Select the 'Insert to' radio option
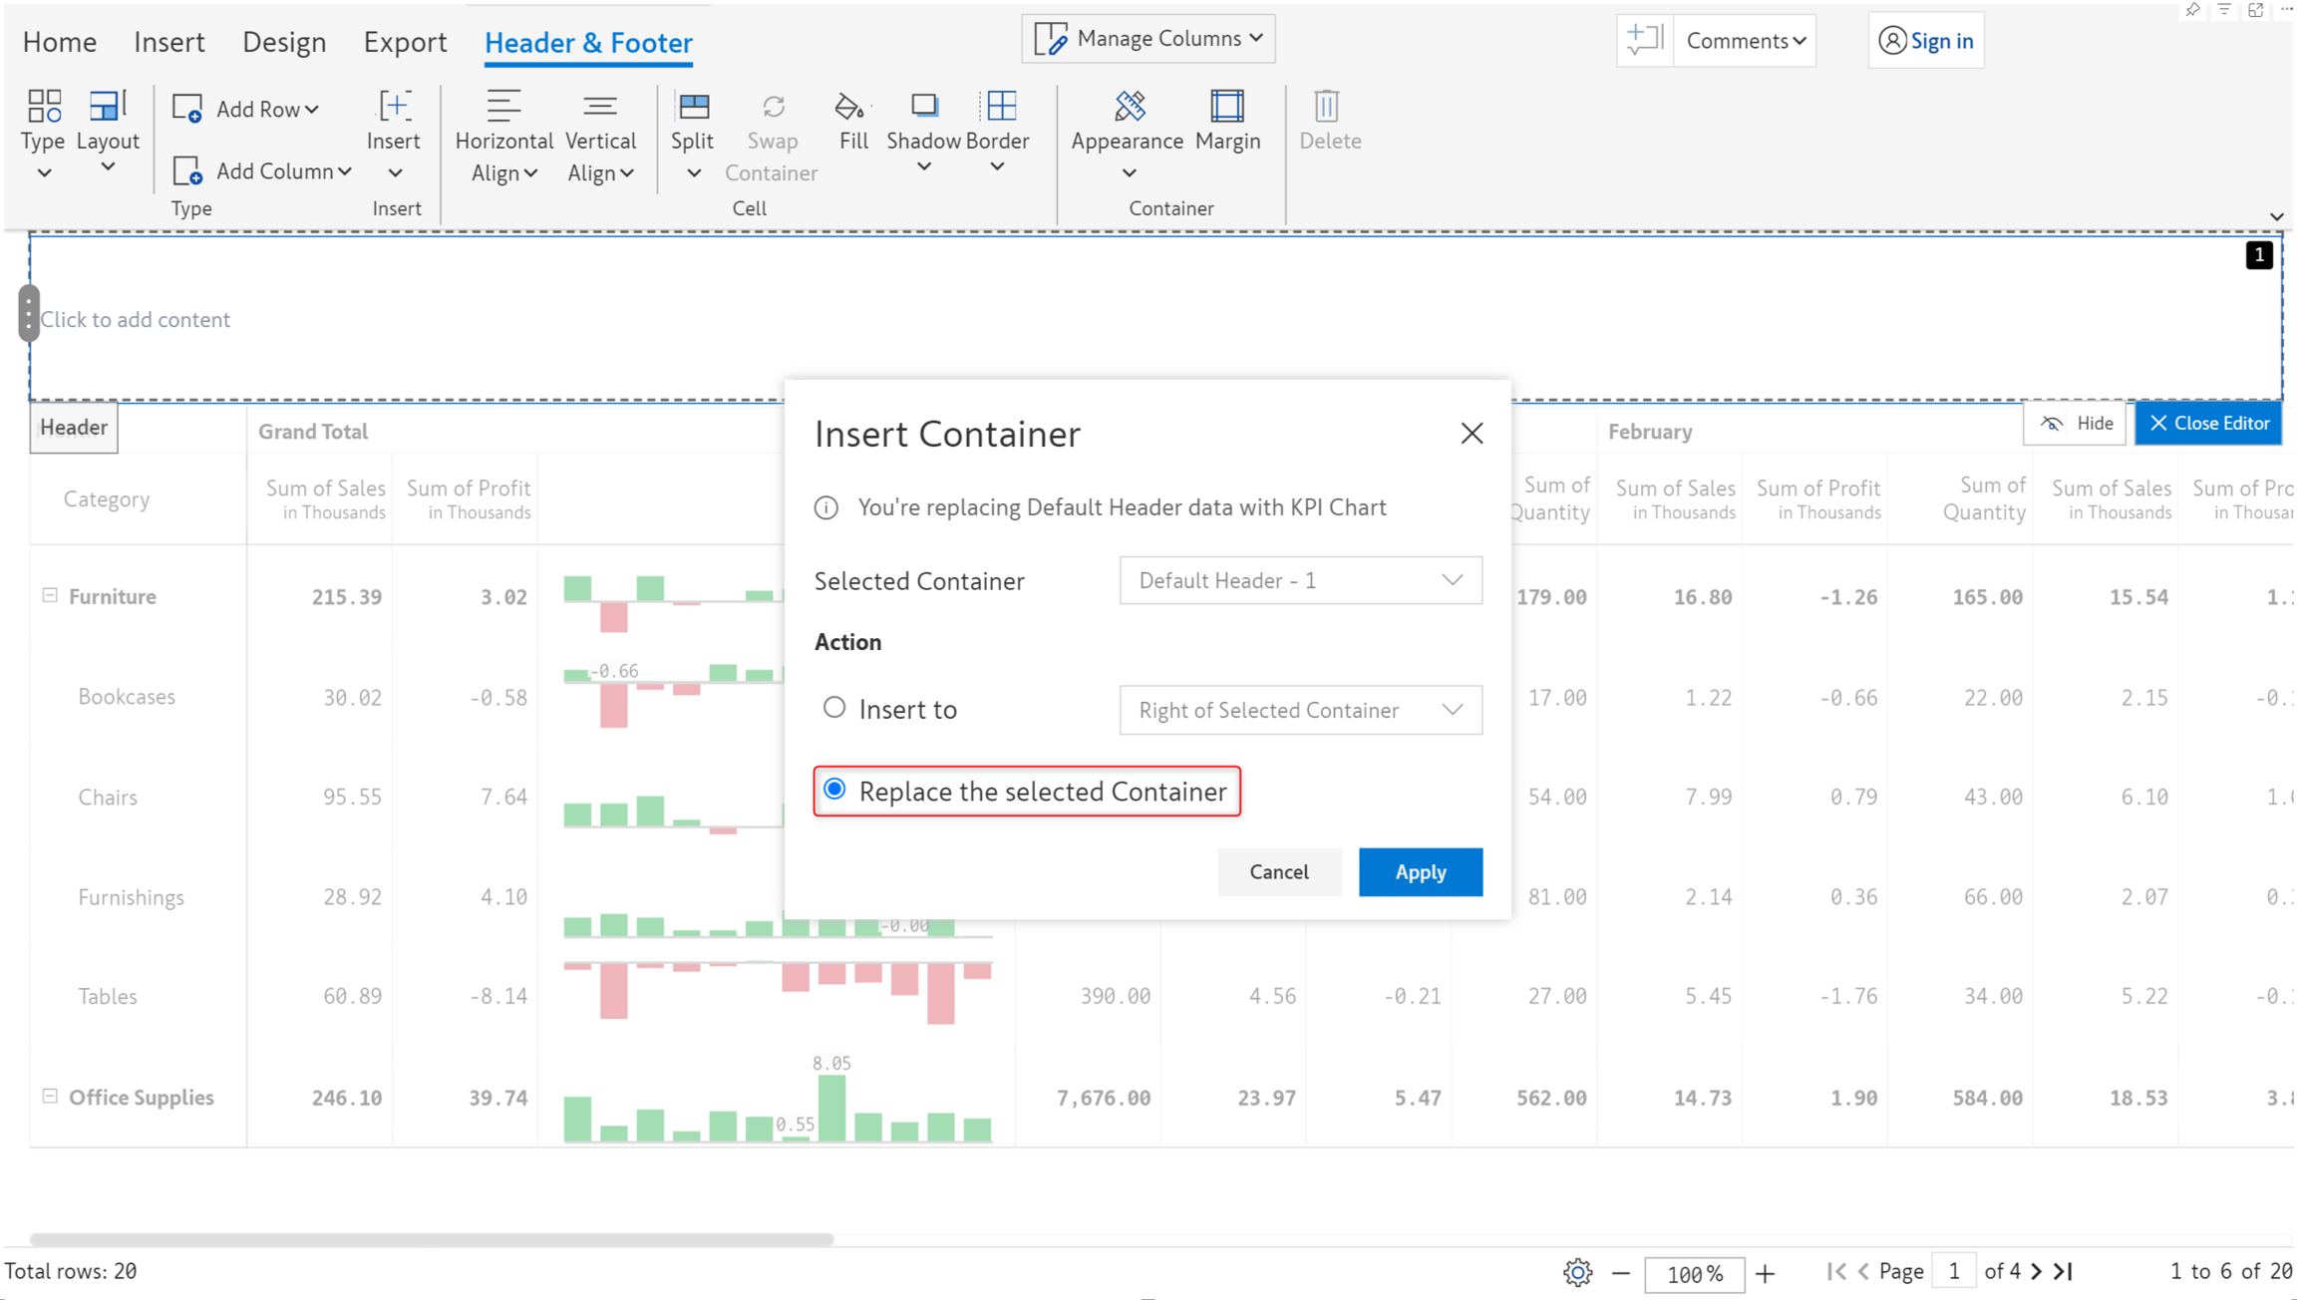This screenshot has width=2297, height=1300. click(x=834, y=708)
